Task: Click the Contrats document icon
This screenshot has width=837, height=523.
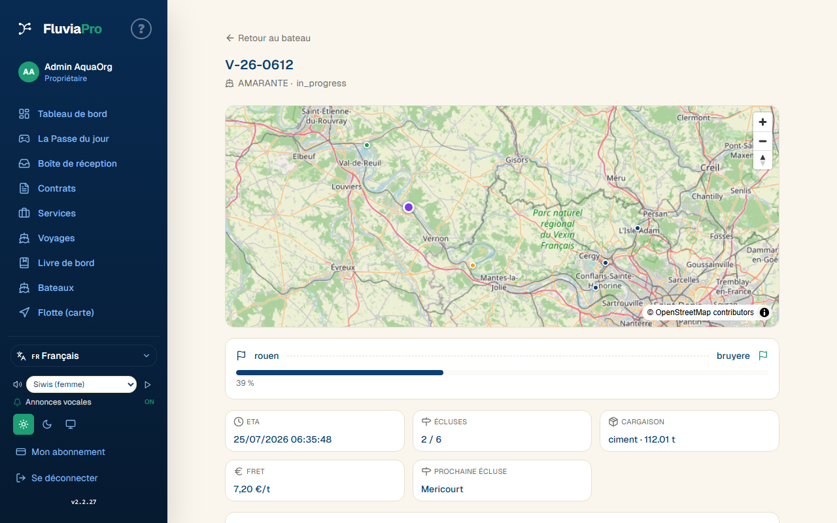Action: coord(24,188)
